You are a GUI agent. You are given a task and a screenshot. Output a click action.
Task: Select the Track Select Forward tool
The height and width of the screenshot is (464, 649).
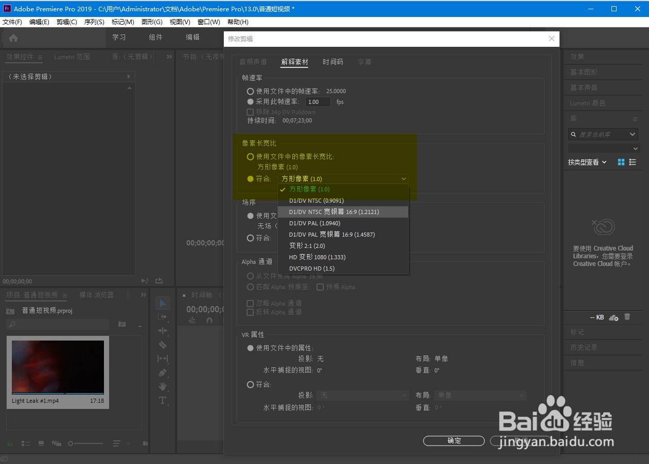point(163,317)
